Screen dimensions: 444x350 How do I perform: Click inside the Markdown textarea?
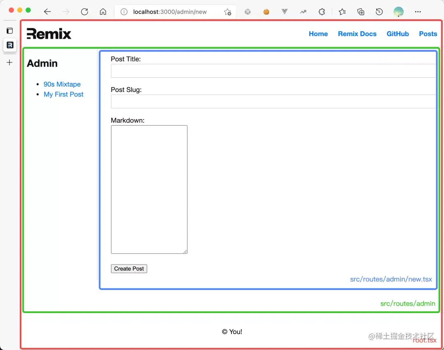[x=149, y=189]
